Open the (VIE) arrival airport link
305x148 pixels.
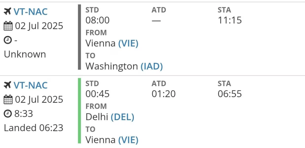(x=128, y=140)
